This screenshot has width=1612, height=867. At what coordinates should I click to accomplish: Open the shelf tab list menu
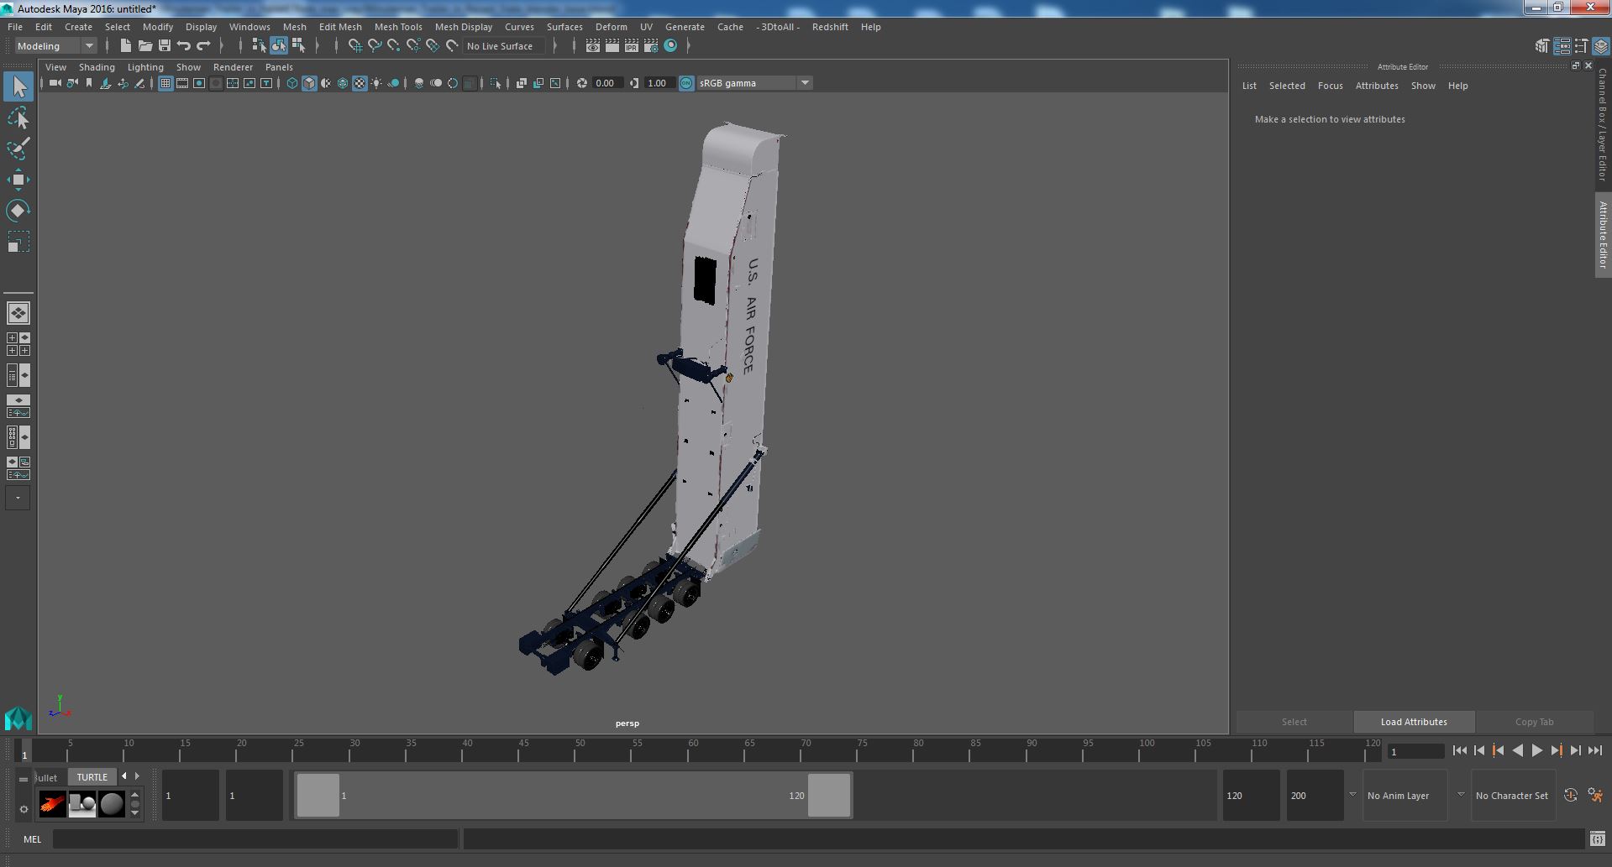click(24, 779)
